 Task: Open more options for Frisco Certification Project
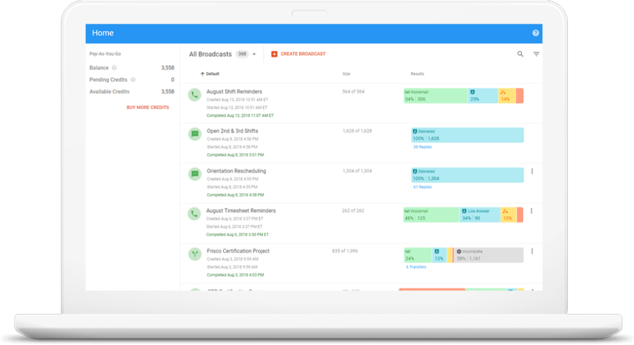tap(532, 251)
